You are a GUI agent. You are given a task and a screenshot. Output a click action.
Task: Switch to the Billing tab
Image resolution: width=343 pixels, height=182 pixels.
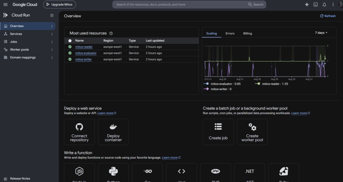[247, 34]
